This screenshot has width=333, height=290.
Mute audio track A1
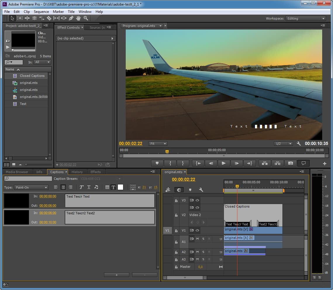click(x=197, y=239)
